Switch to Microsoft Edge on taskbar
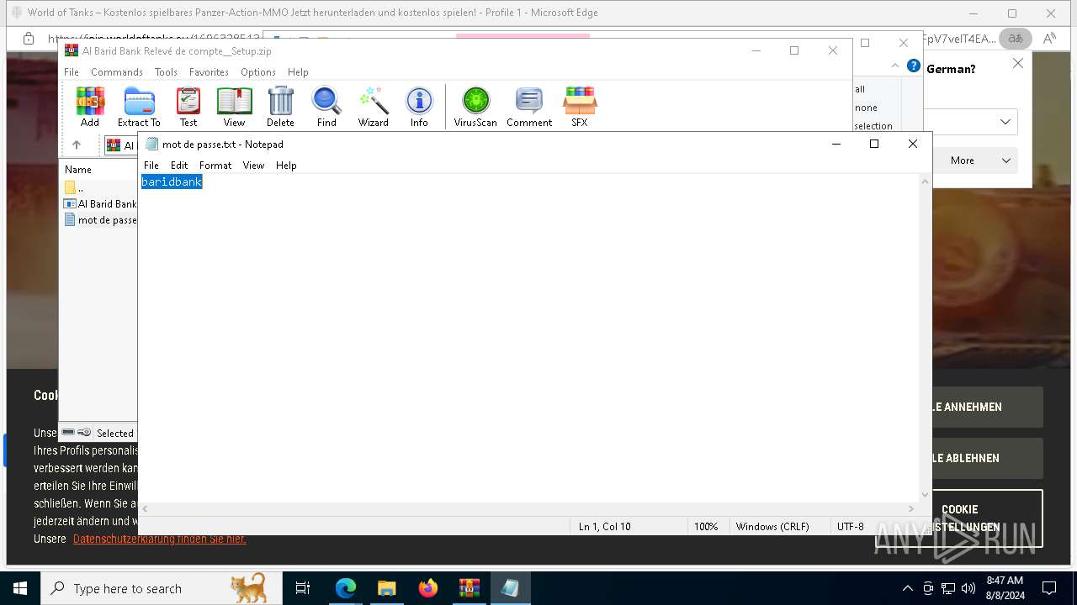 click(346, 588)
